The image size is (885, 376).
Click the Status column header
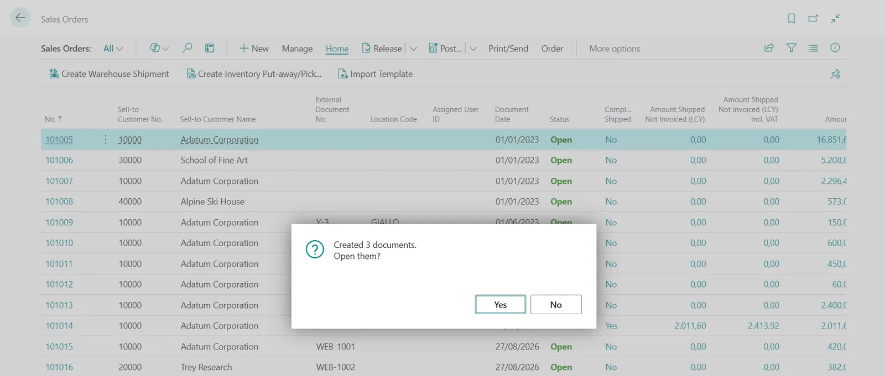(x=560, y=119)
